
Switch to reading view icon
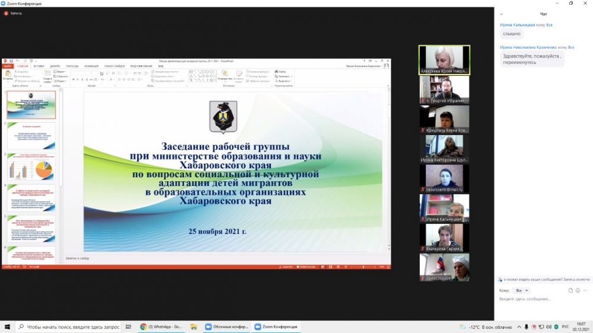click(338, 267)
